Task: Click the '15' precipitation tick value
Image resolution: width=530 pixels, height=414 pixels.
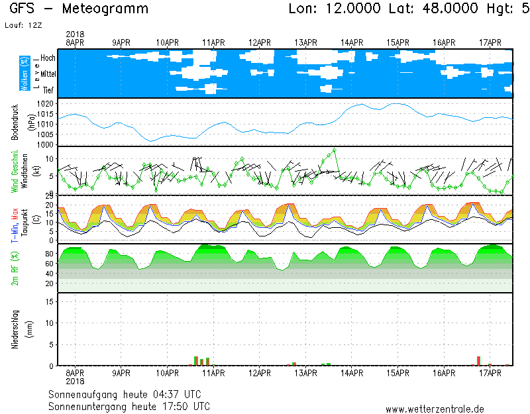Action: (x=49, y=301)
